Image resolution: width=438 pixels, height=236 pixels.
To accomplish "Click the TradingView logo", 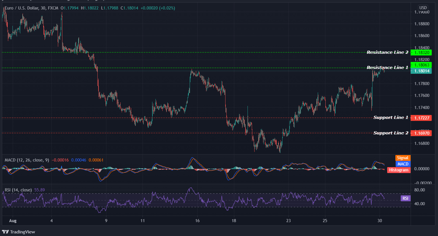I will (18, 232).
